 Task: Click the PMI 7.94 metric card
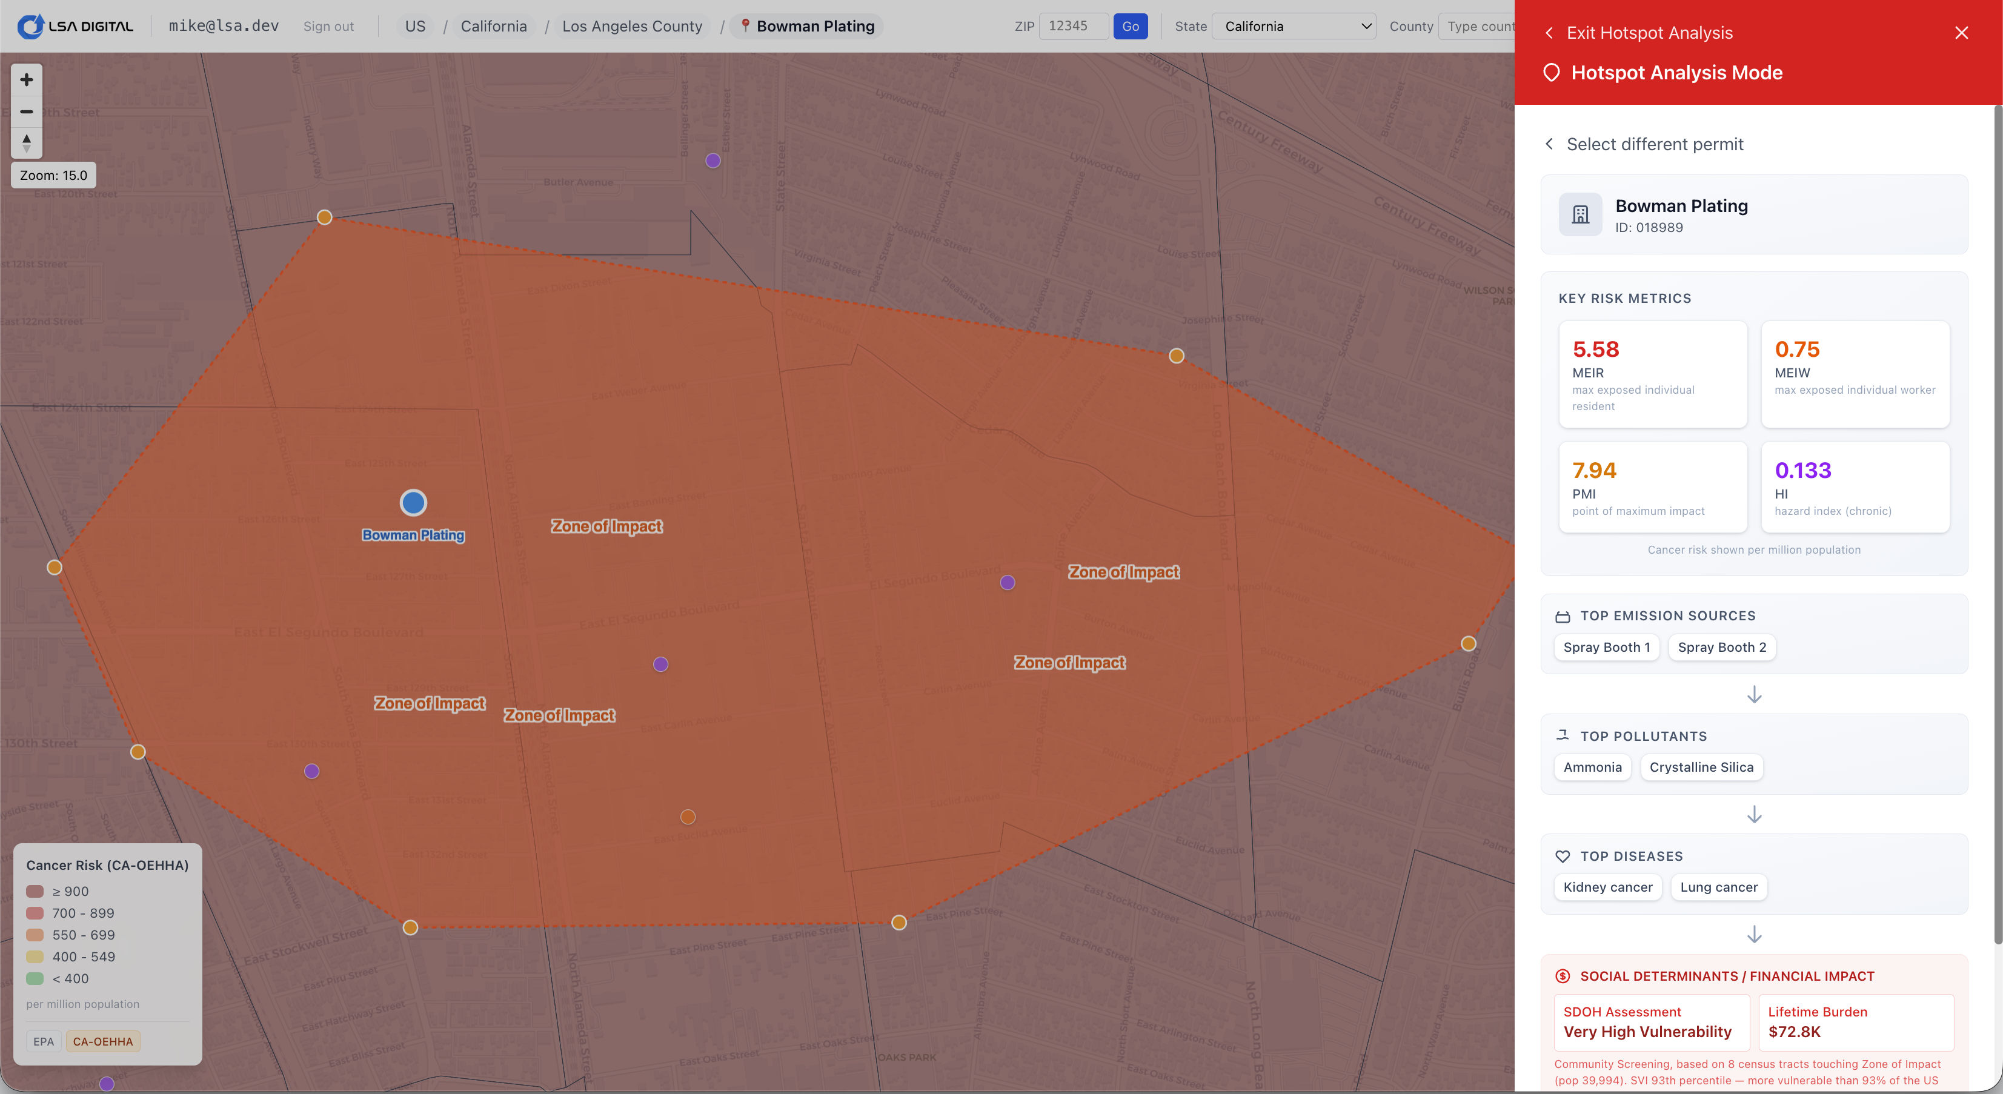click(1652, 487)
